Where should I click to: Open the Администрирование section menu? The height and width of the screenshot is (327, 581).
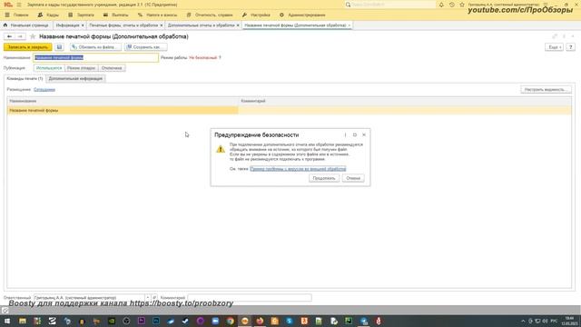click(302, 15)
